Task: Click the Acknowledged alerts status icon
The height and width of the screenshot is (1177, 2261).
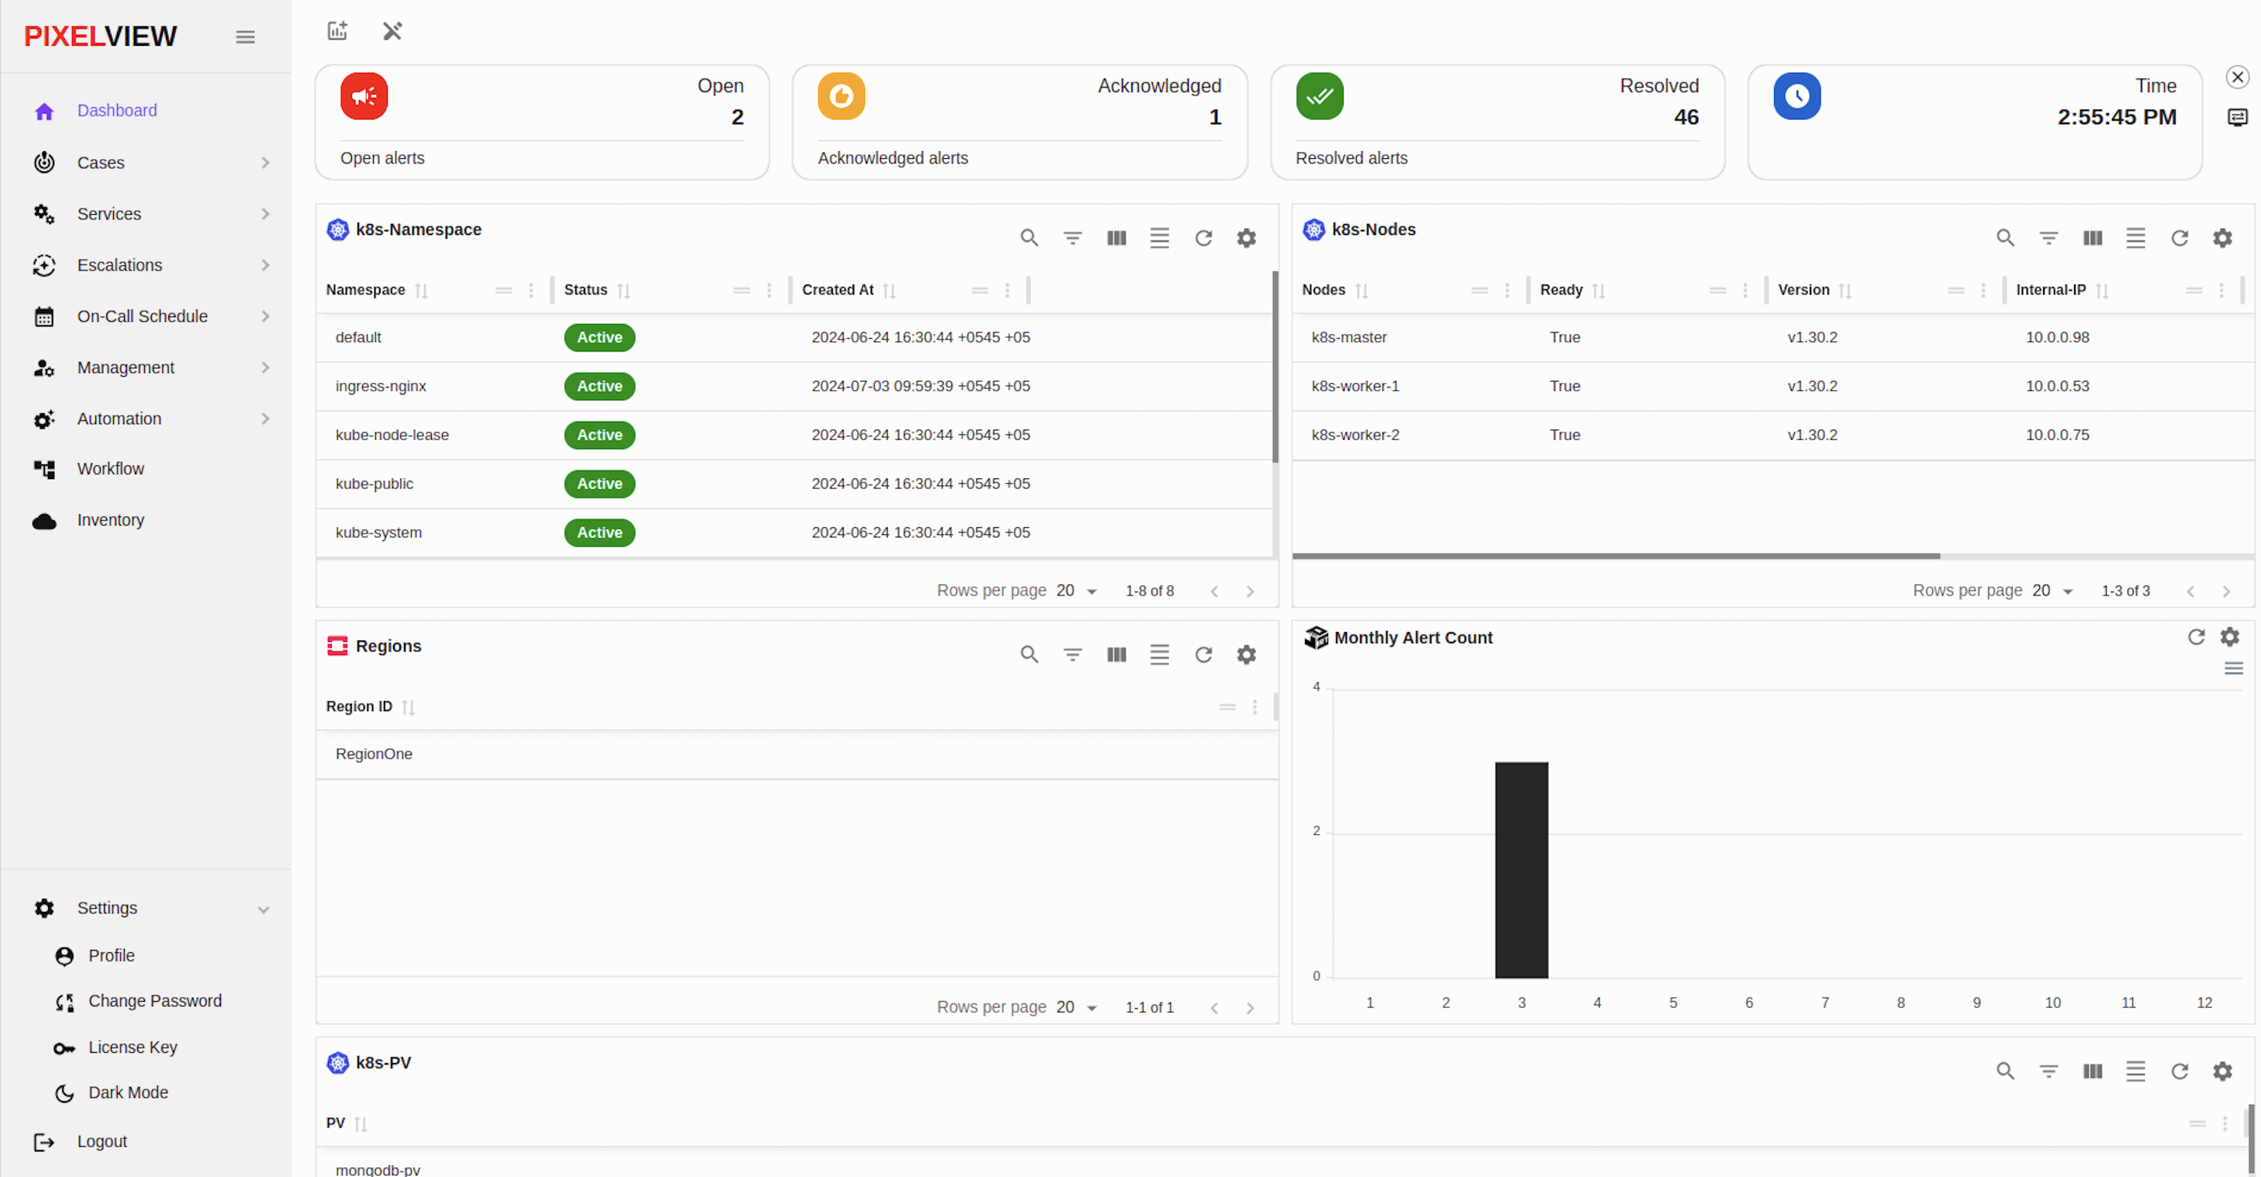Action: pyautogui.click(x=841, y=95)
